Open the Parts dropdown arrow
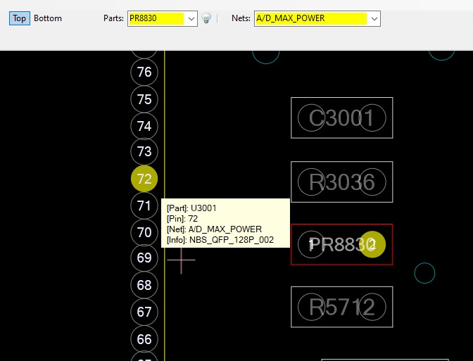The image size is (473, 361). pos(191,19)
